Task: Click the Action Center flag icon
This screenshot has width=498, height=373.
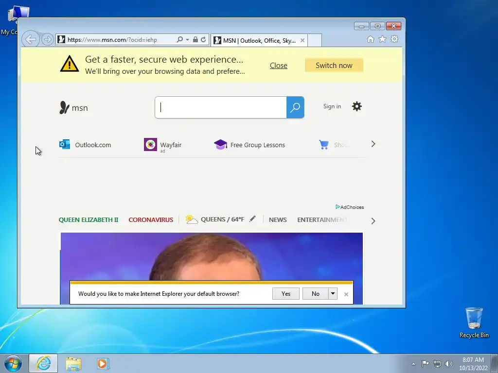Action: click(425, 363)
